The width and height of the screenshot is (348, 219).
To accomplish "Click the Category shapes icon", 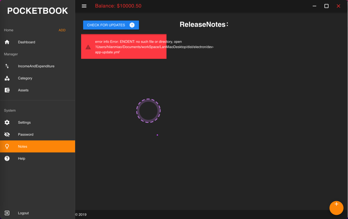I will pos(7,78).
